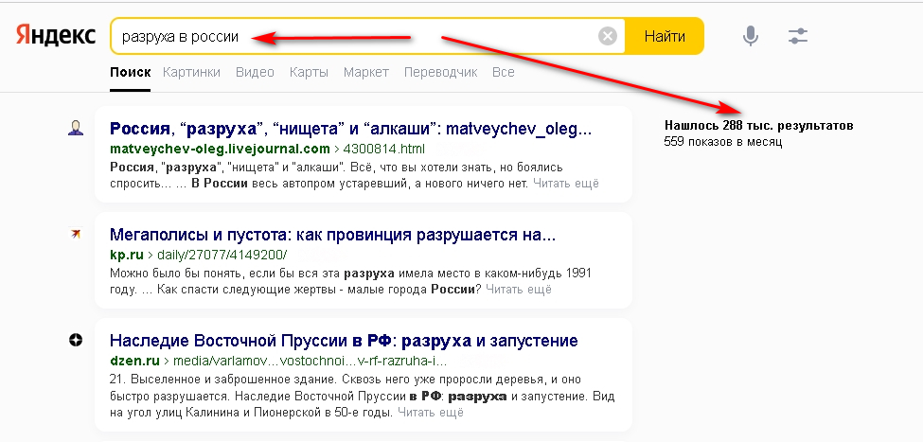Switch to the Маркет tab
This screenshot has width=923, height=442.
click(366, 72)
